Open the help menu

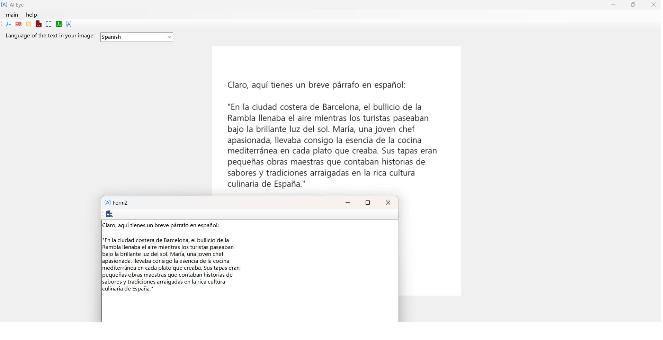(x=32, y=15)
